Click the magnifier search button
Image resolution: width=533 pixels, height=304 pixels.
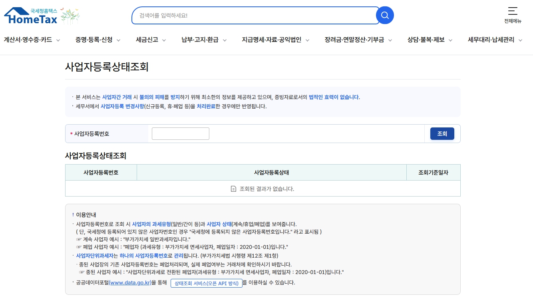click(x=385, y=15)
